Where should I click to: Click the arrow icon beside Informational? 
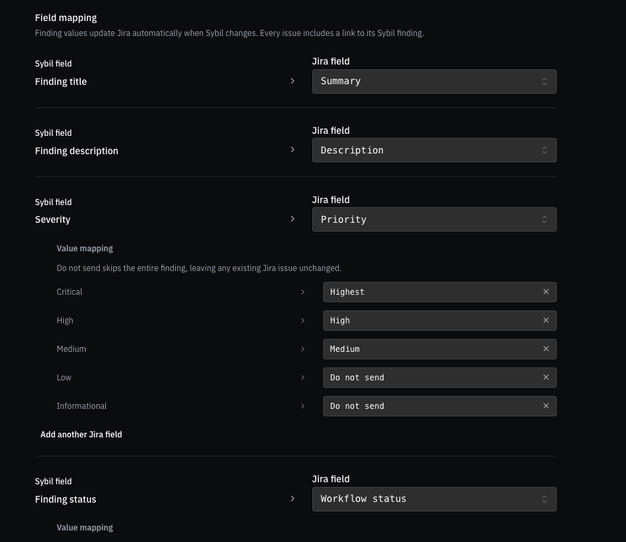tap(303, 406)
